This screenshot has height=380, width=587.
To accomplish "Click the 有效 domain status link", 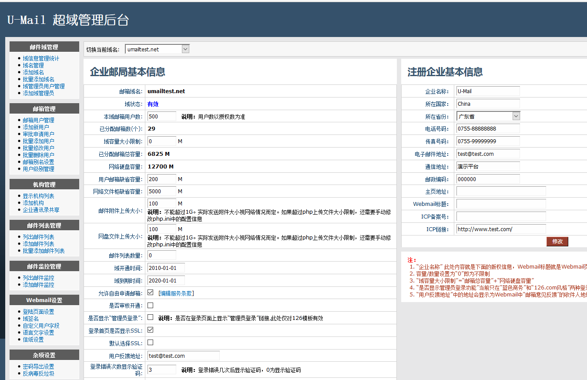I will pos(152,103).
